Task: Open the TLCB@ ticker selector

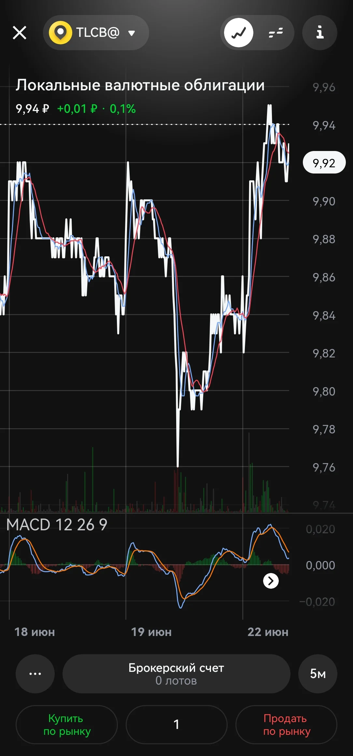Action: coord(96,33)
